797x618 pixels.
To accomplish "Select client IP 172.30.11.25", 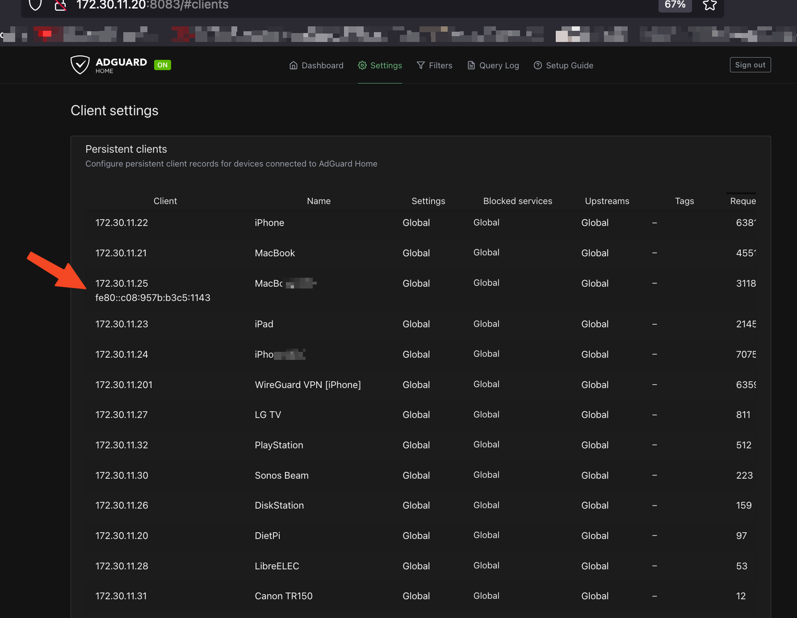I will click(122, 284).
